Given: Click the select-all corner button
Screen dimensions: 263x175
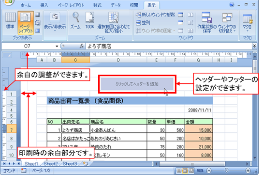Looking at the screenshot, I should pyautogui.click(x=7, y=55).
